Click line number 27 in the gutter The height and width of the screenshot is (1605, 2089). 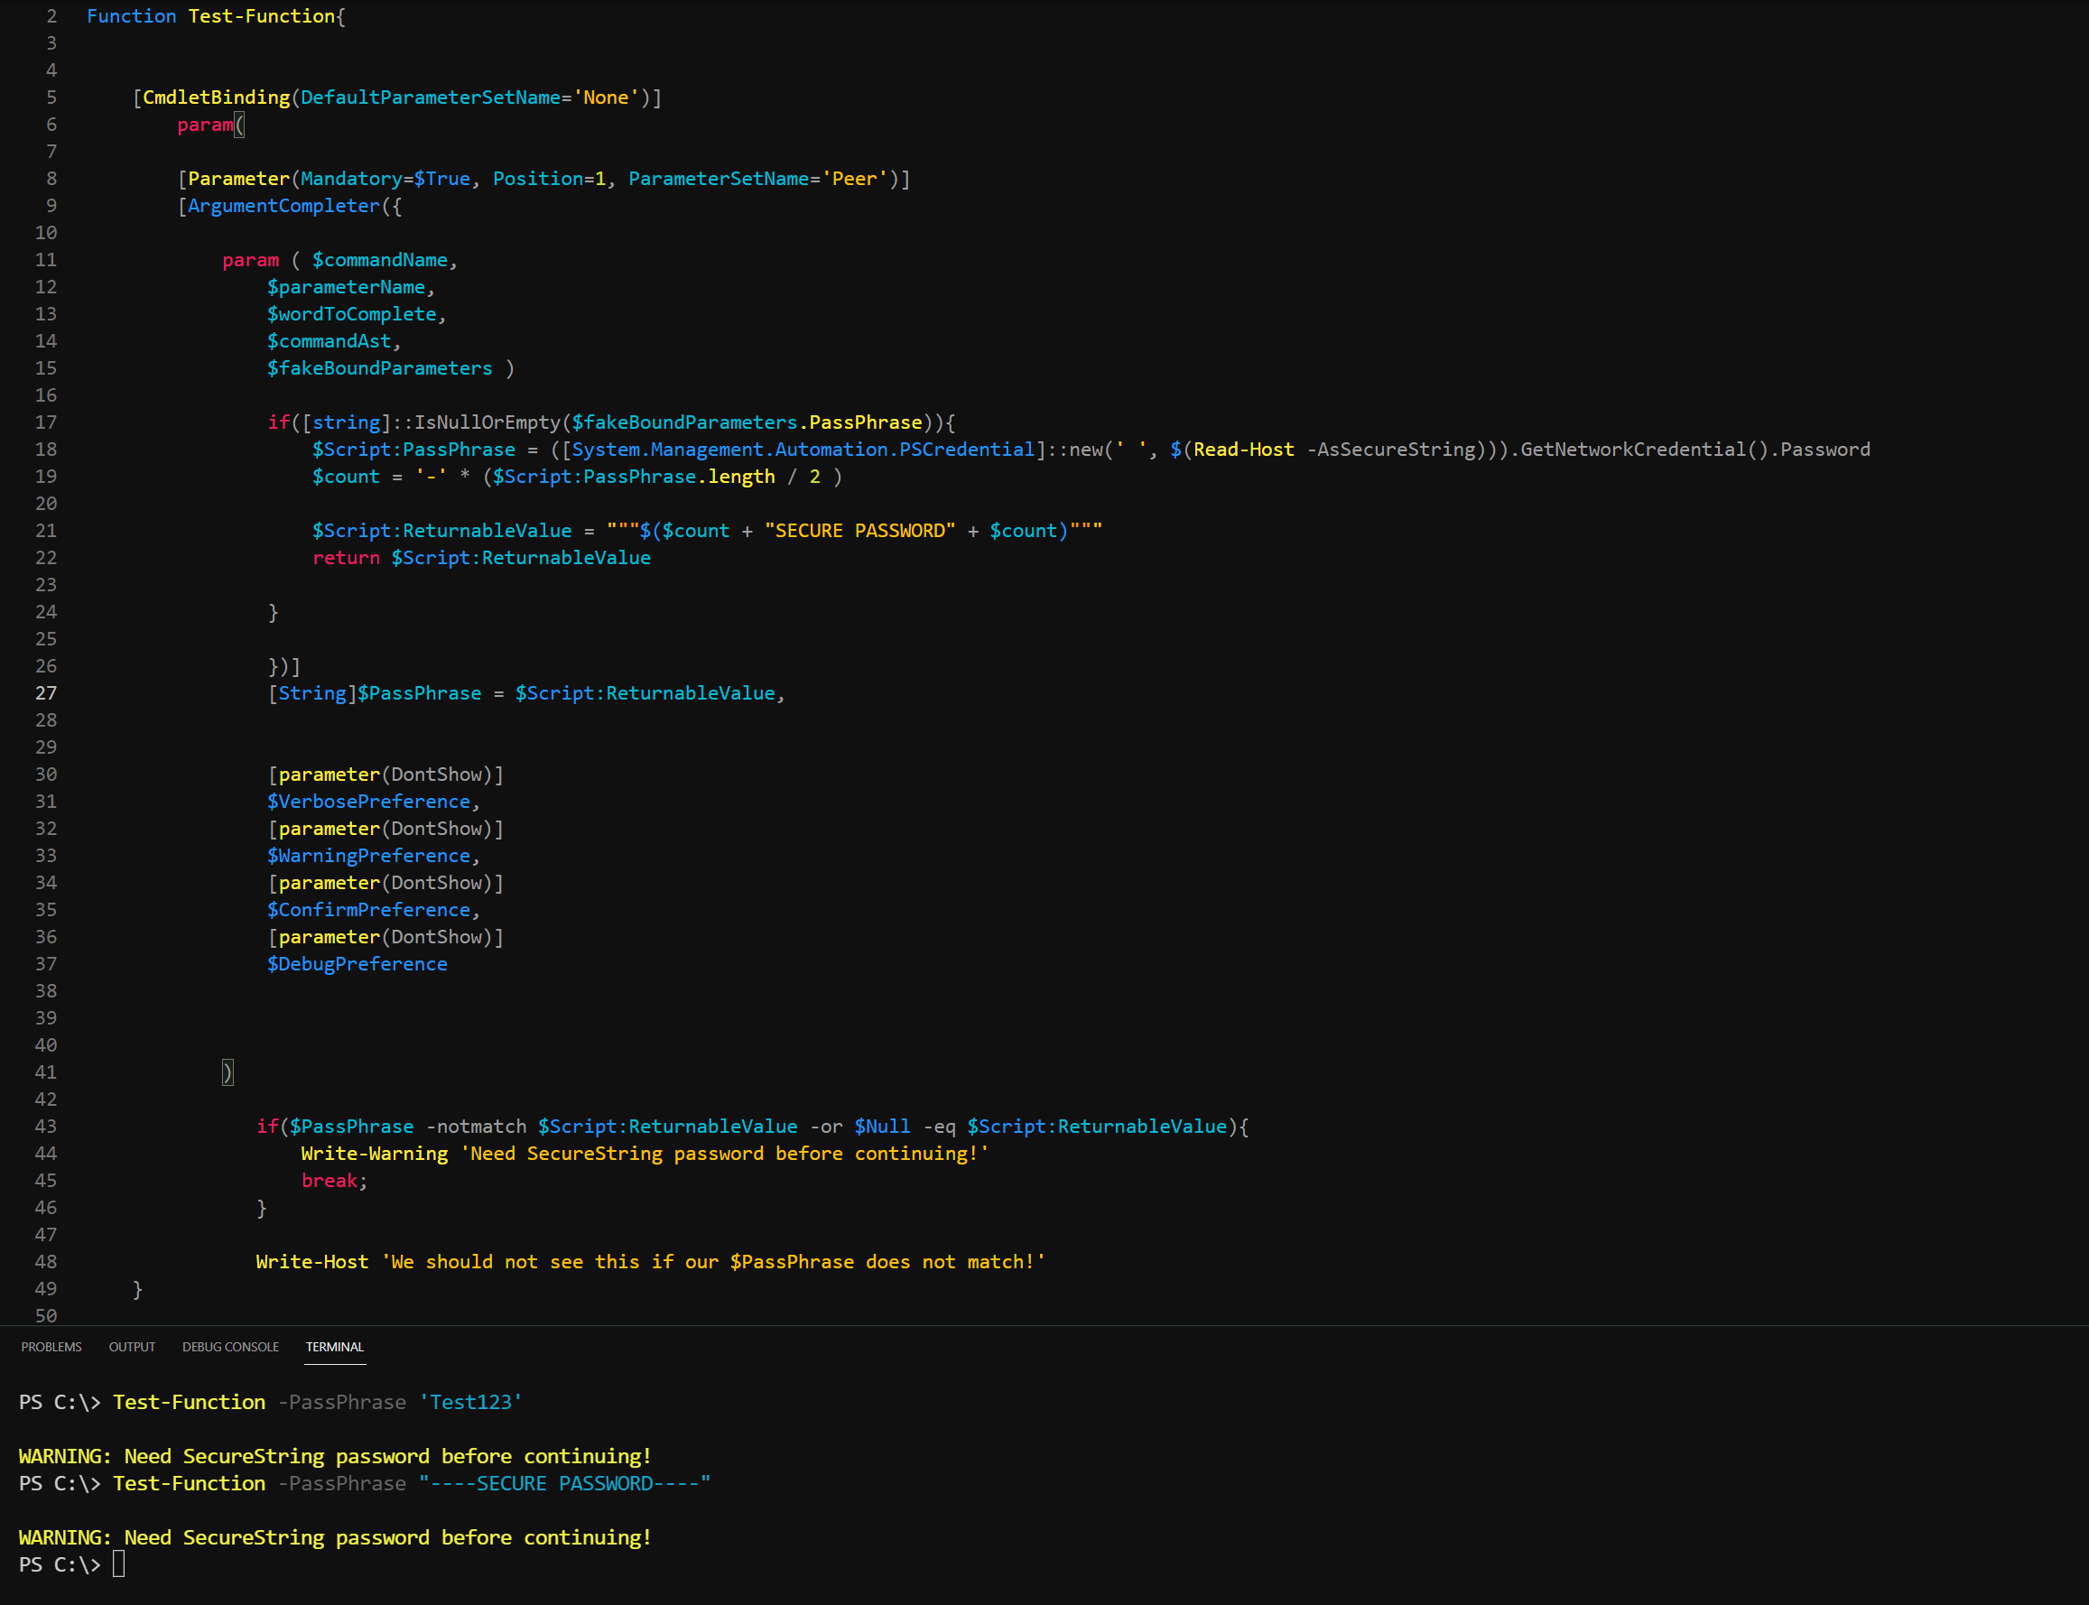46,693
